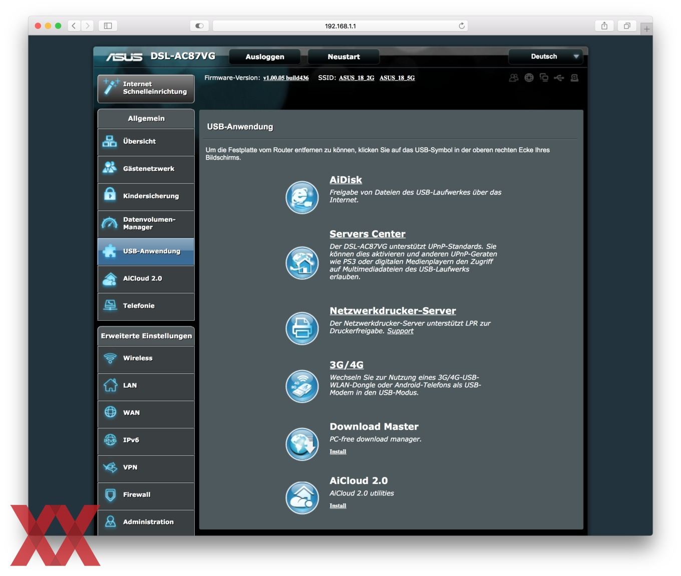Click the Safari back arrow
Image resolution: width=681 pixels, height=576 pixels.
point(74,26)
